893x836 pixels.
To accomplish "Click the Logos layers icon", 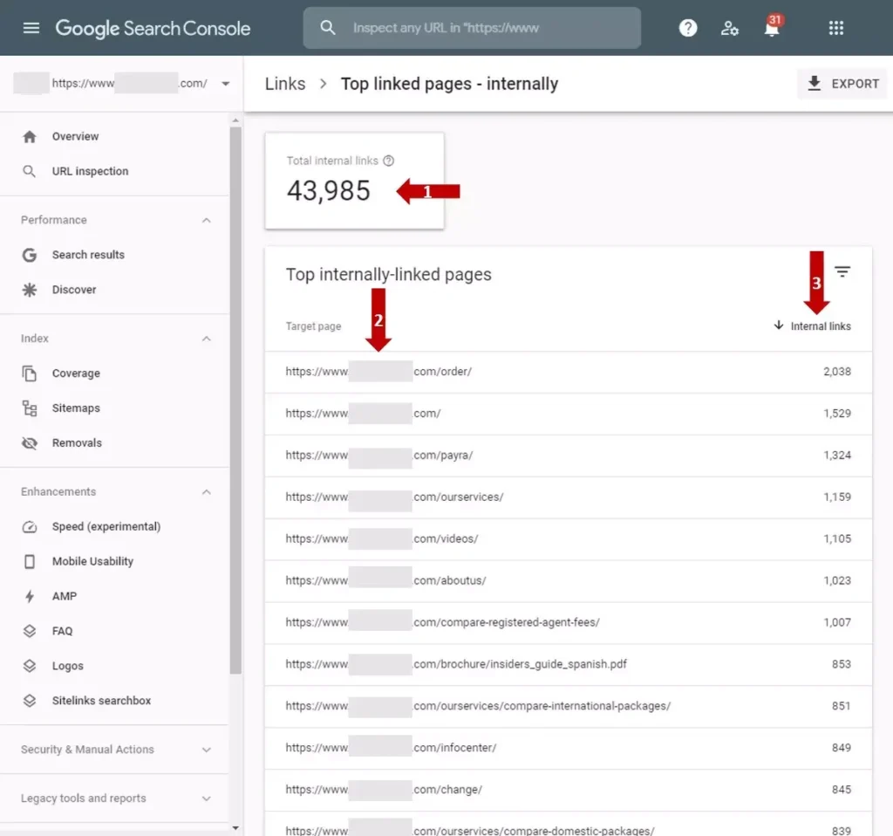I will tap(30, 666).
